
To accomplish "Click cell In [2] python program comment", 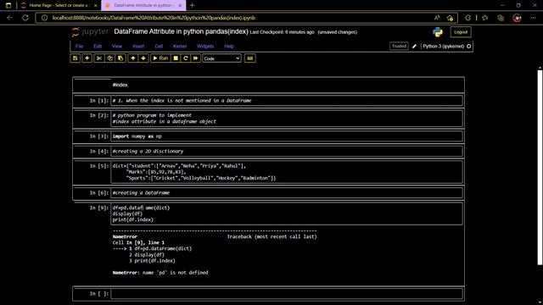I will click(287, 119).
